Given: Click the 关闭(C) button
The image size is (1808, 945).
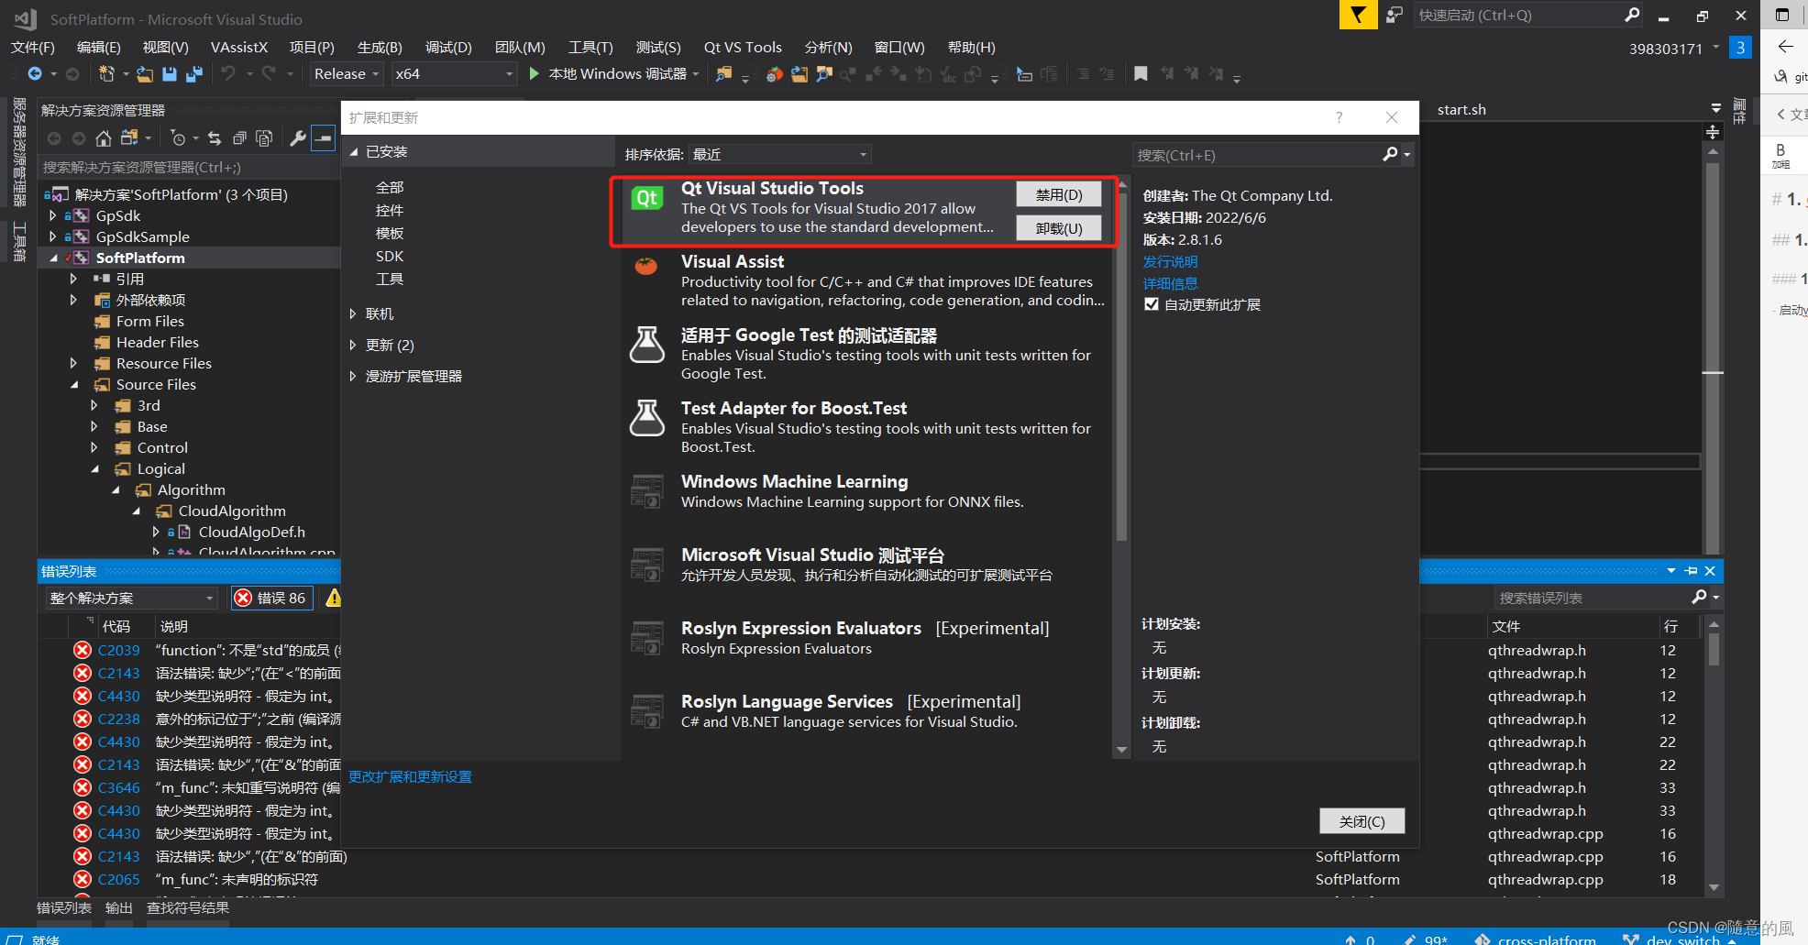Looking at the screenshot, I should point(1362,822).
